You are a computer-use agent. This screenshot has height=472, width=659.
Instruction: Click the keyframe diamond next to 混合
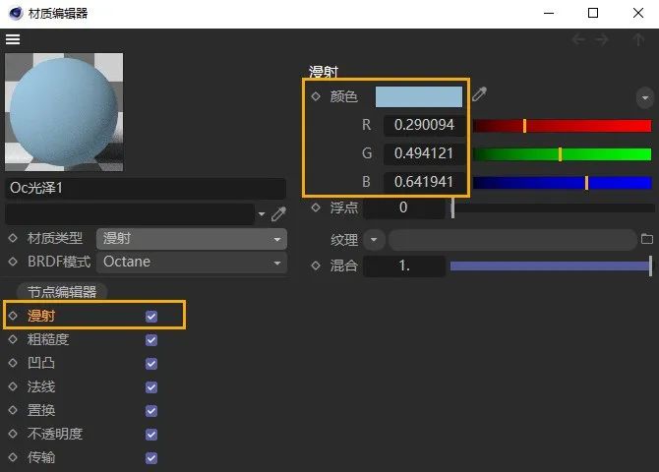(316, 265)
